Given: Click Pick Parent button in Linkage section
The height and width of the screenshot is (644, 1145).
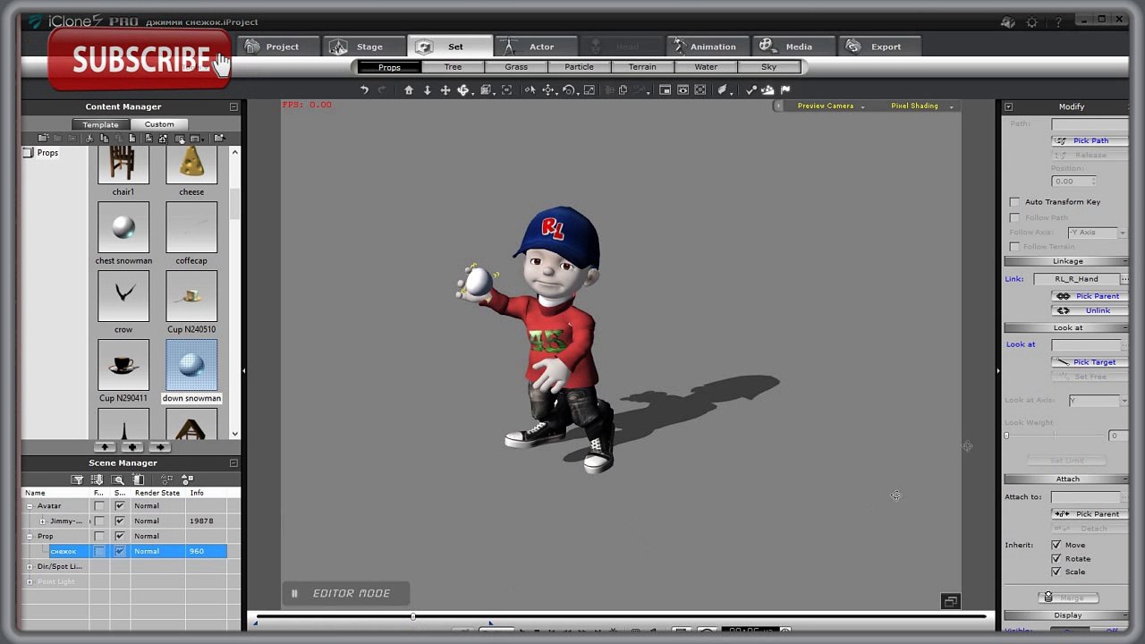Looking at the screenshot, I should tap(1090, 296).
